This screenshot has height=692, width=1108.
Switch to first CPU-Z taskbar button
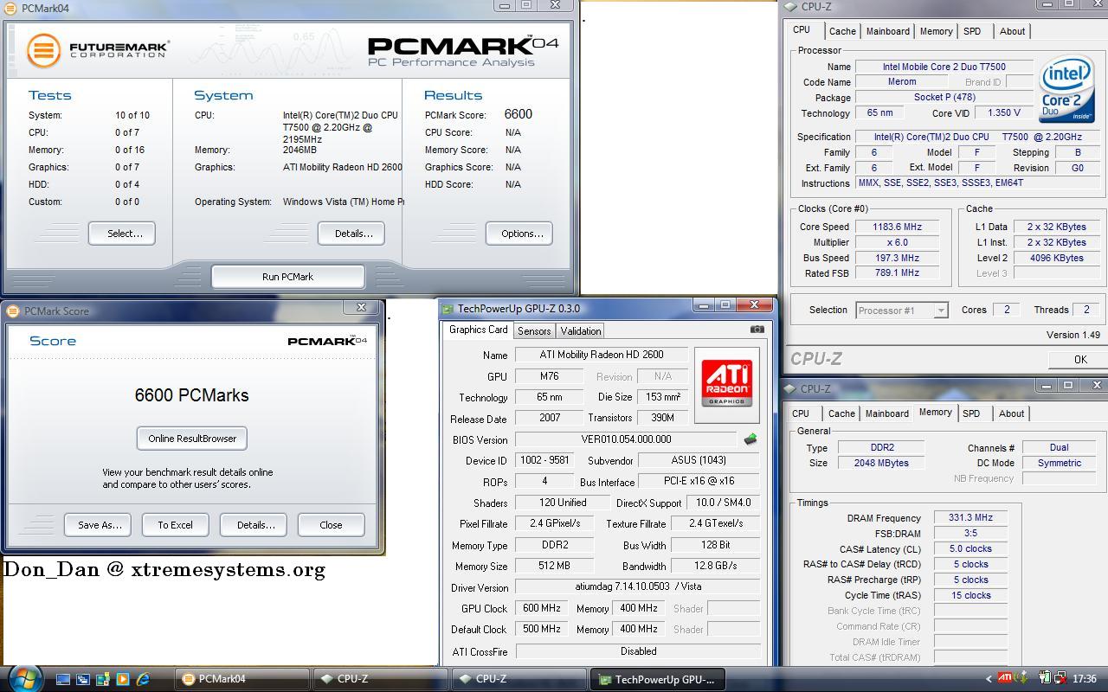[380, 679]
